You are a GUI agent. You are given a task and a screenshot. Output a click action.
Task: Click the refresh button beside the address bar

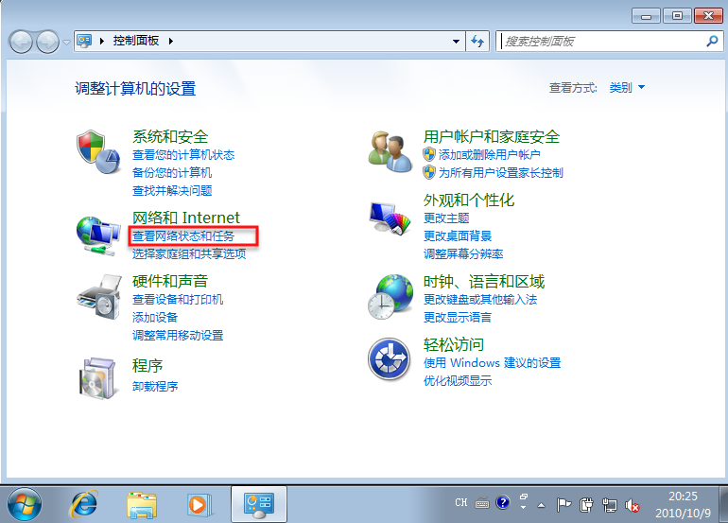coord(478,42)
